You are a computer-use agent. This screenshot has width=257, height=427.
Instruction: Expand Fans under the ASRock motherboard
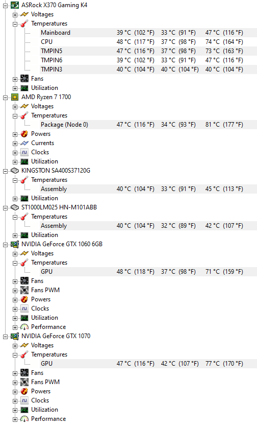[15, 79]
